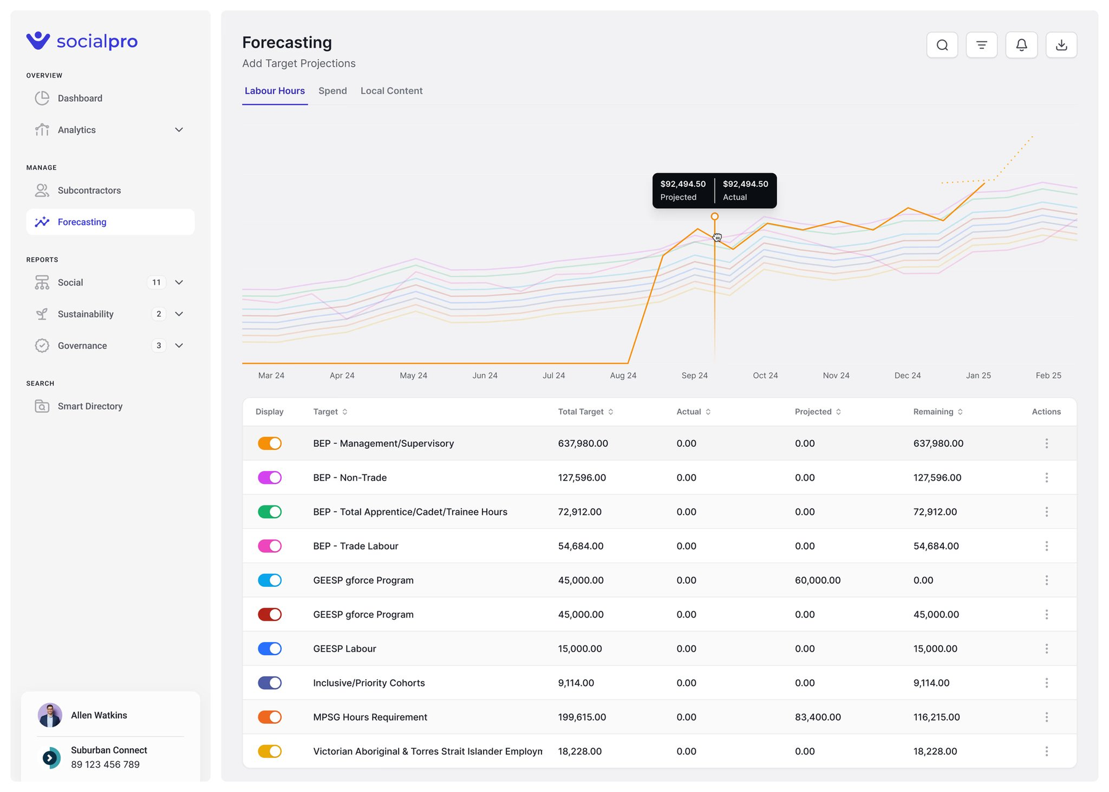Expand the Social reports chevron

point(179,282)
